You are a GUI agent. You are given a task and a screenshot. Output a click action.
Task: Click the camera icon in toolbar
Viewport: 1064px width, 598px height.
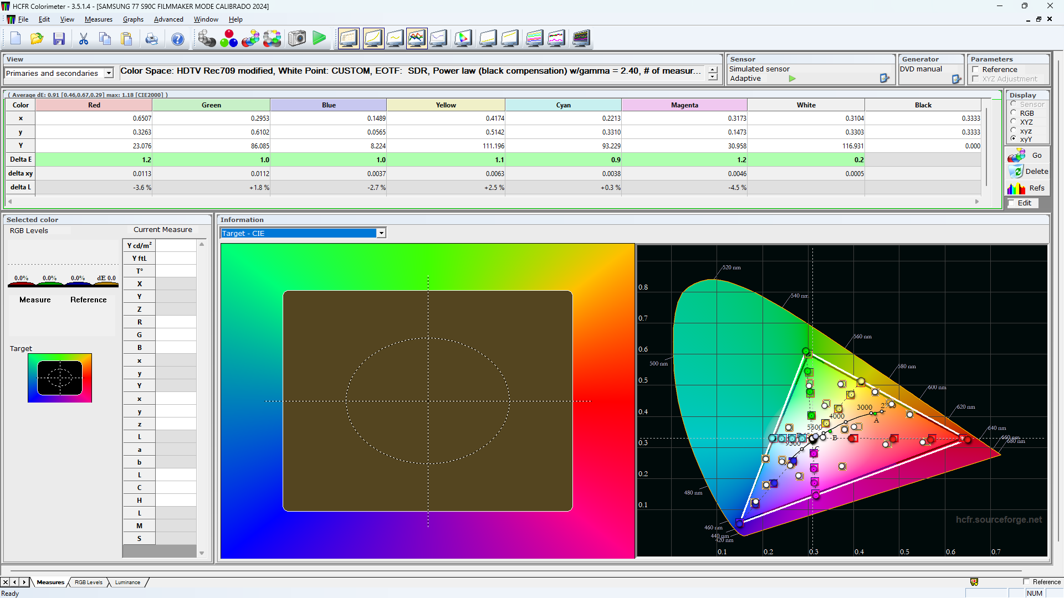coord(297,38)
